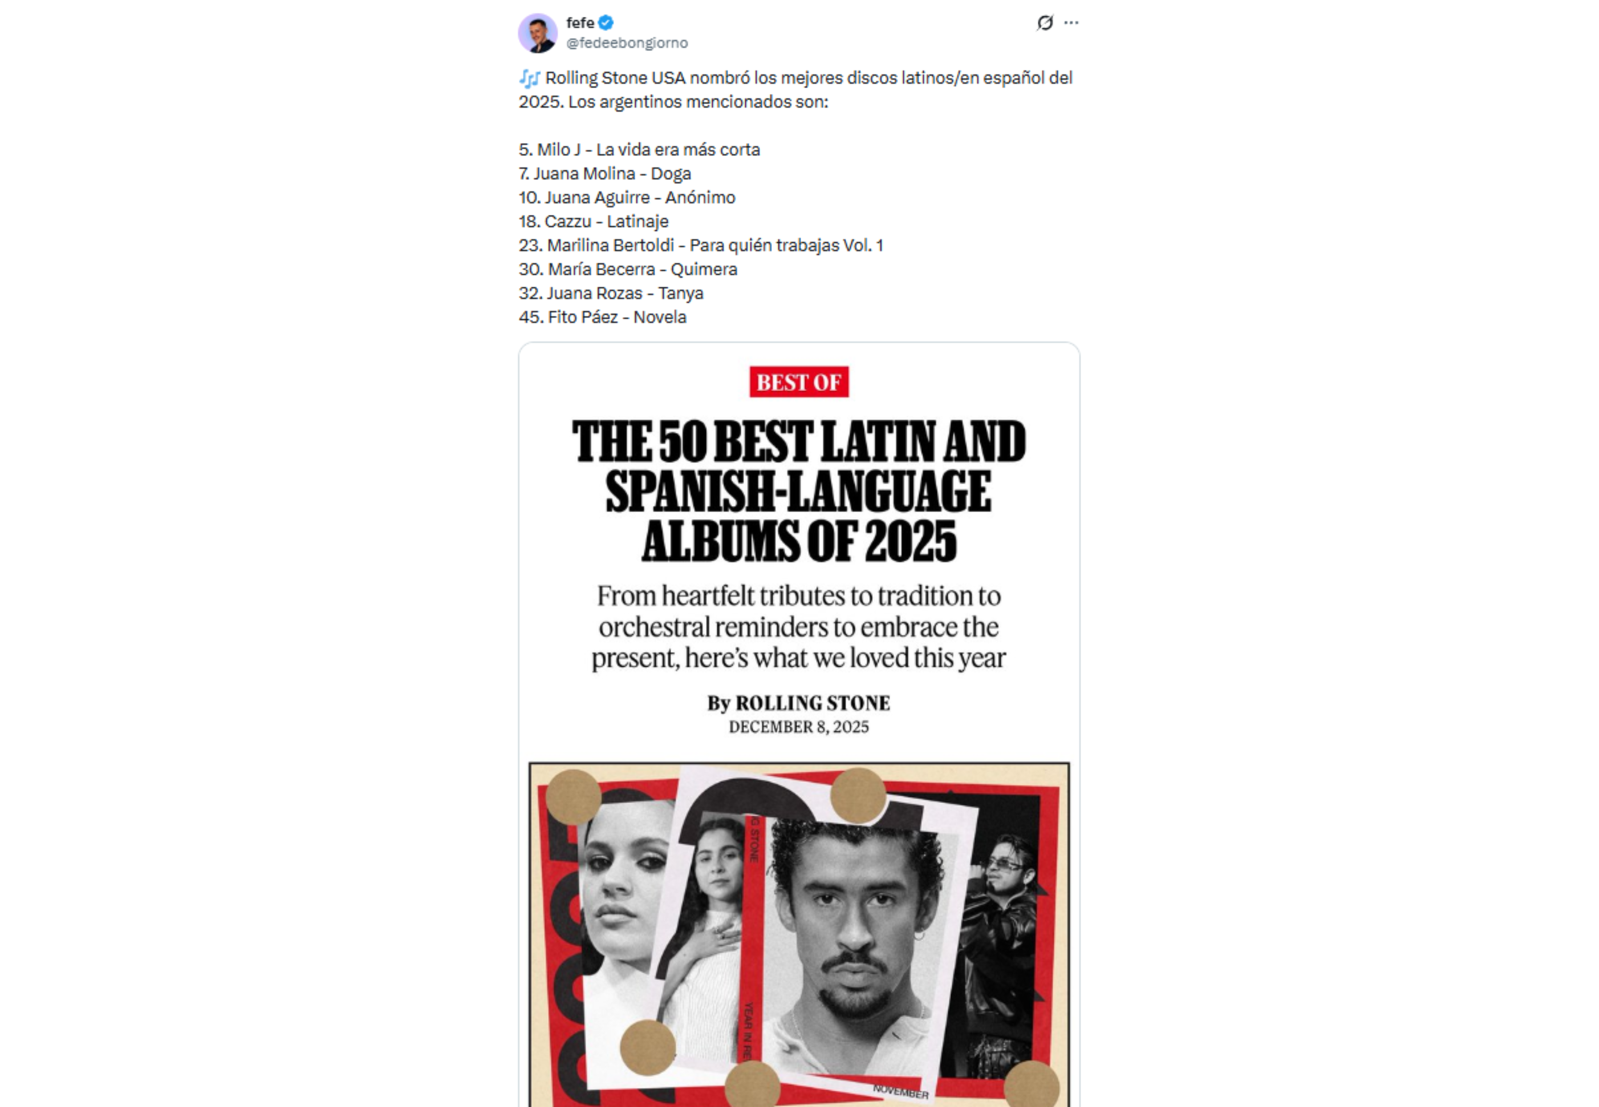
Task: Click the Marilina Bertoldi Para quién trabajas line
Action: pyautogui.click(x=701, y=246)
